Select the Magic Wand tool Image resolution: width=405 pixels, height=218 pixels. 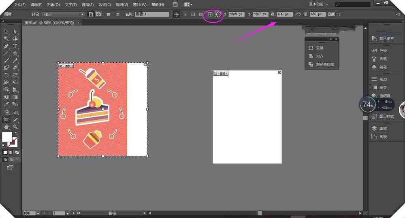tap(6, 39)
